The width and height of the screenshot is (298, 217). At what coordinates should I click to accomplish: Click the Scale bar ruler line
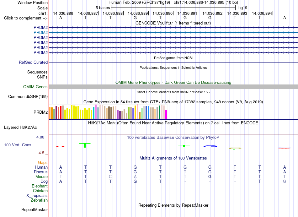(173, 8)
